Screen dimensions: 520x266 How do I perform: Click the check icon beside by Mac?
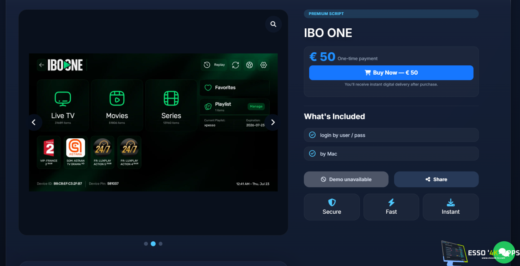[312, 154]
